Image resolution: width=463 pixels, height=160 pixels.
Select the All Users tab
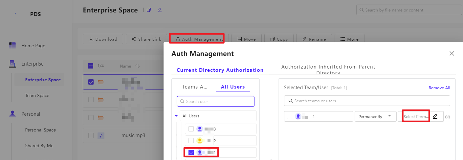[233, 87]
